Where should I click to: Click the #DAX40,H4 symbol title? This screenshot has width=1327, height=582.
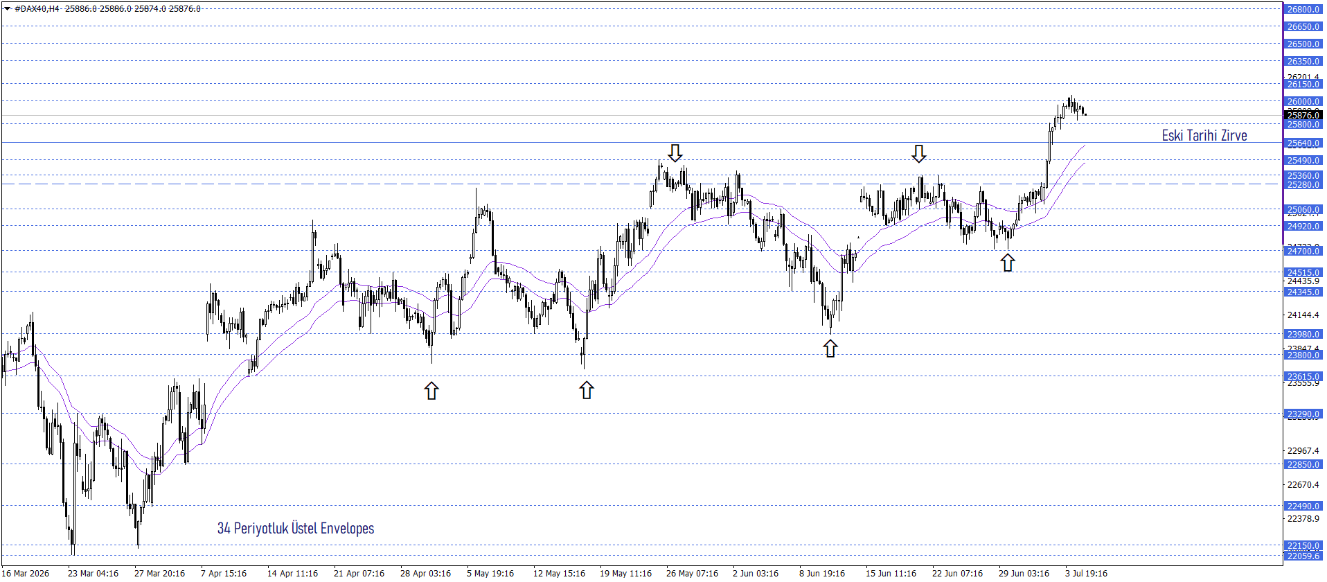[37, 9]
